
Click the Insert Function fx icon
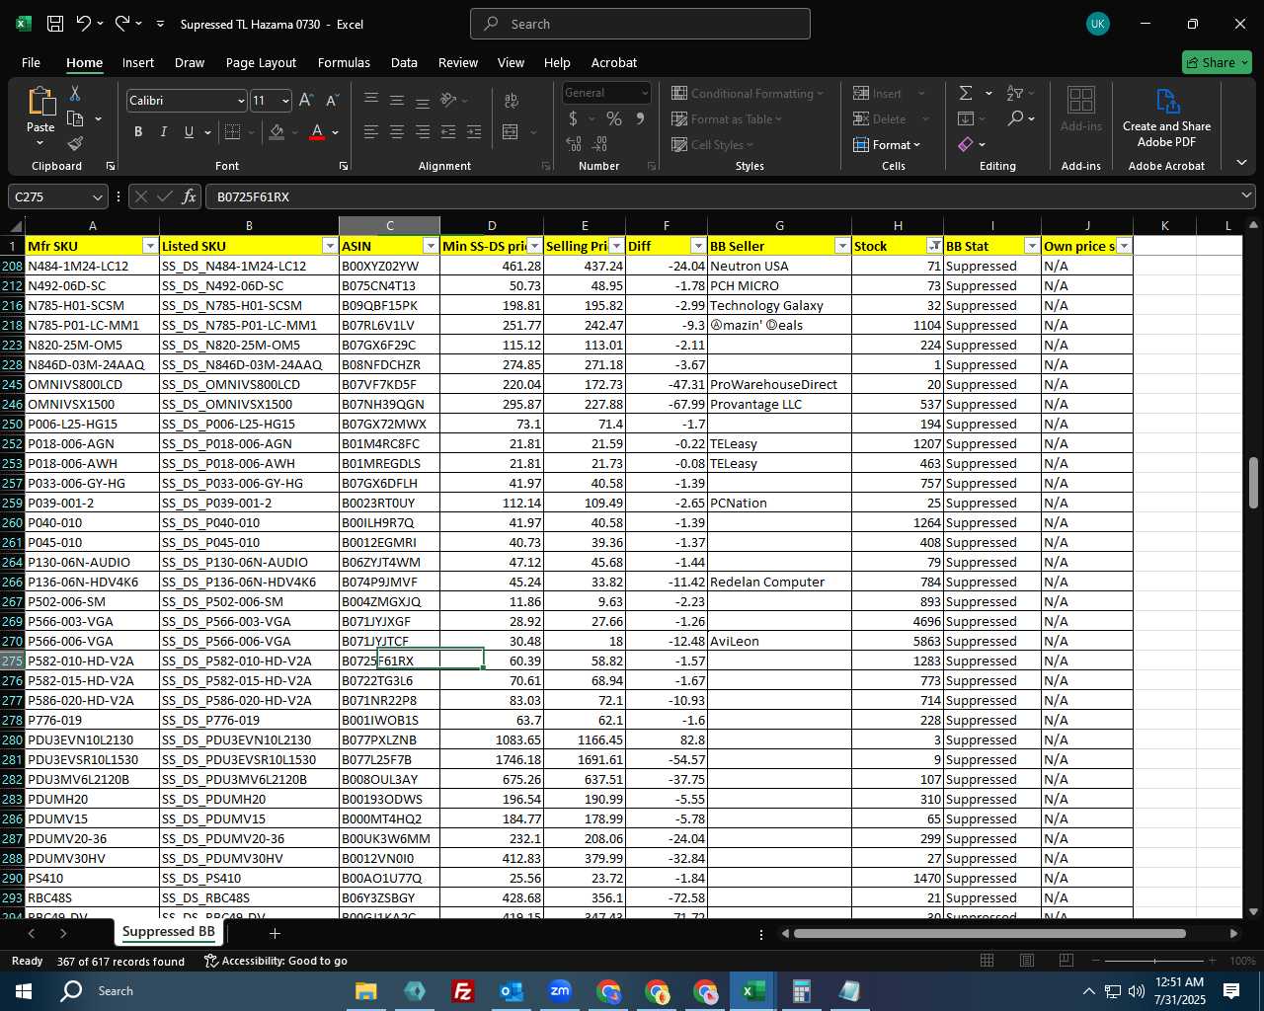(189, 196)
